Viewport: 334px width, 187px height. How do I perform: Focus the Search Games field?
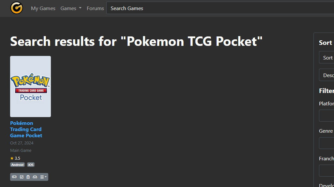pyautogui.click(x=219, y=8)
